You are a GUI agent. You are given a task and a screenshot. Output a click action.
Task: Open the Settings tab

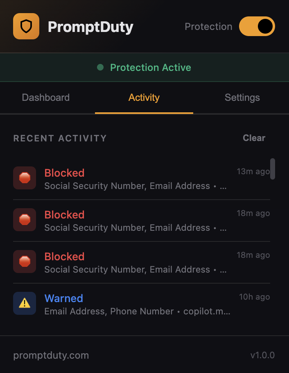[x=242, y=98]
